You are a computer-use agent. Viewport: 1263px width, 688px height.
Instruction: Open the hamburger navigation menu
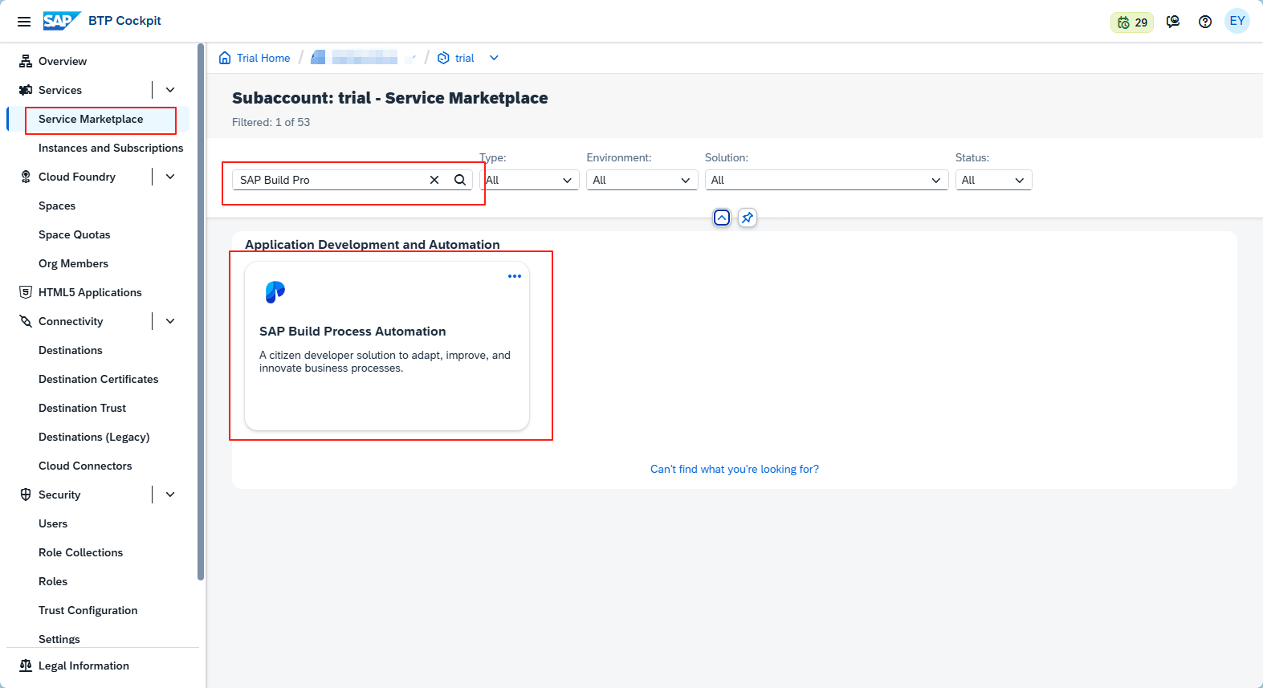[24, 22]
